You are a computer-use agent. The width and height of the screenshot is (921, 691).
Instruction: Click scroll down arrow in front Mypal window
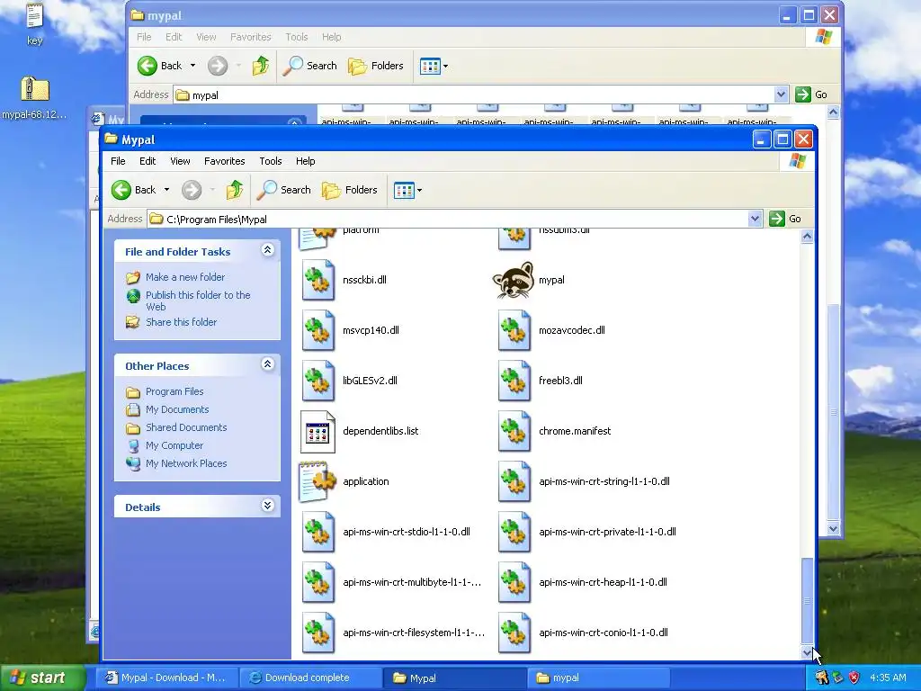(807, 652)
